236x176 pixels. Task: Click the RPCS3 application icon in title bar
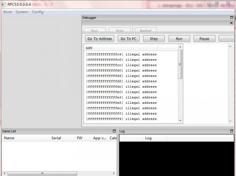tap(3, 4)
